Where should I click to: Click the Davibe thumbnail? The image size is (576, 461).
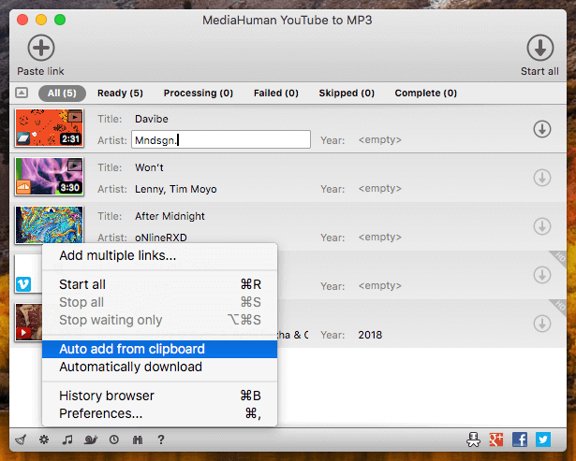(50, 127)
